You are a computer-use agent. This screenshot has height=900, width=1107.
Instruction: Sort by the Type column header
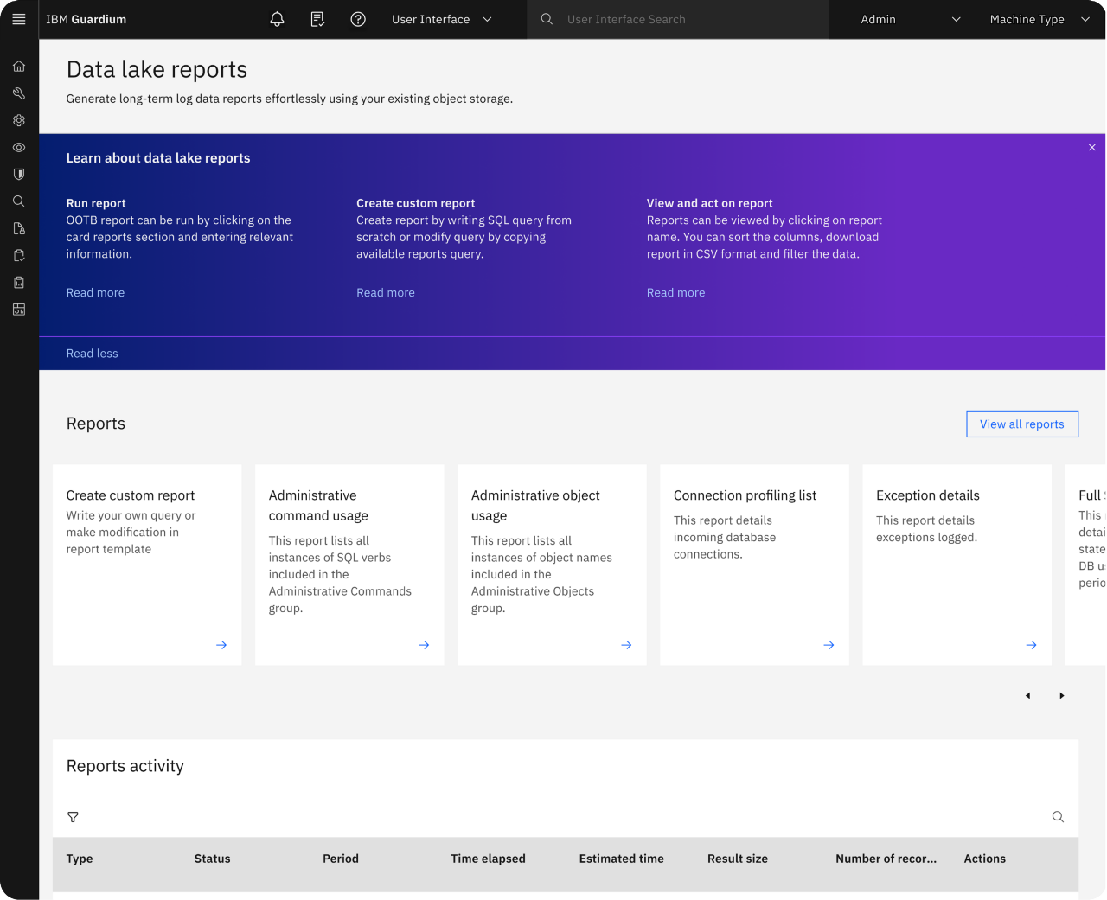[x=80, y=859]
